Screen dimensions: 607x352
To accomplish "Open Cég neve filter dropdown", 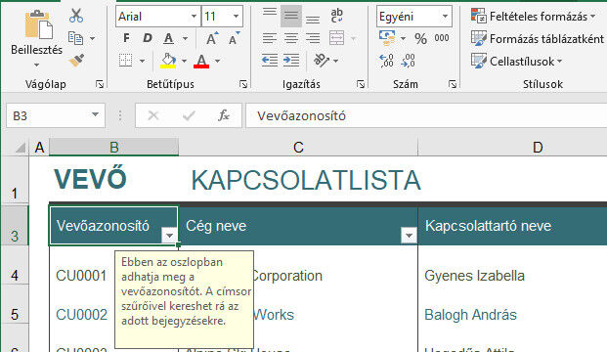I will coord(409,235).
